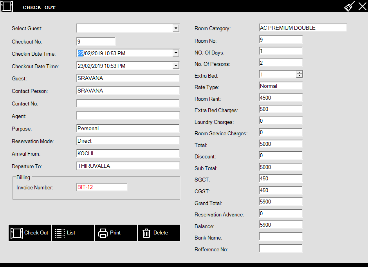The image size is (368, 267).
Task: Focus the Agent text field
Action: (128, 116)
